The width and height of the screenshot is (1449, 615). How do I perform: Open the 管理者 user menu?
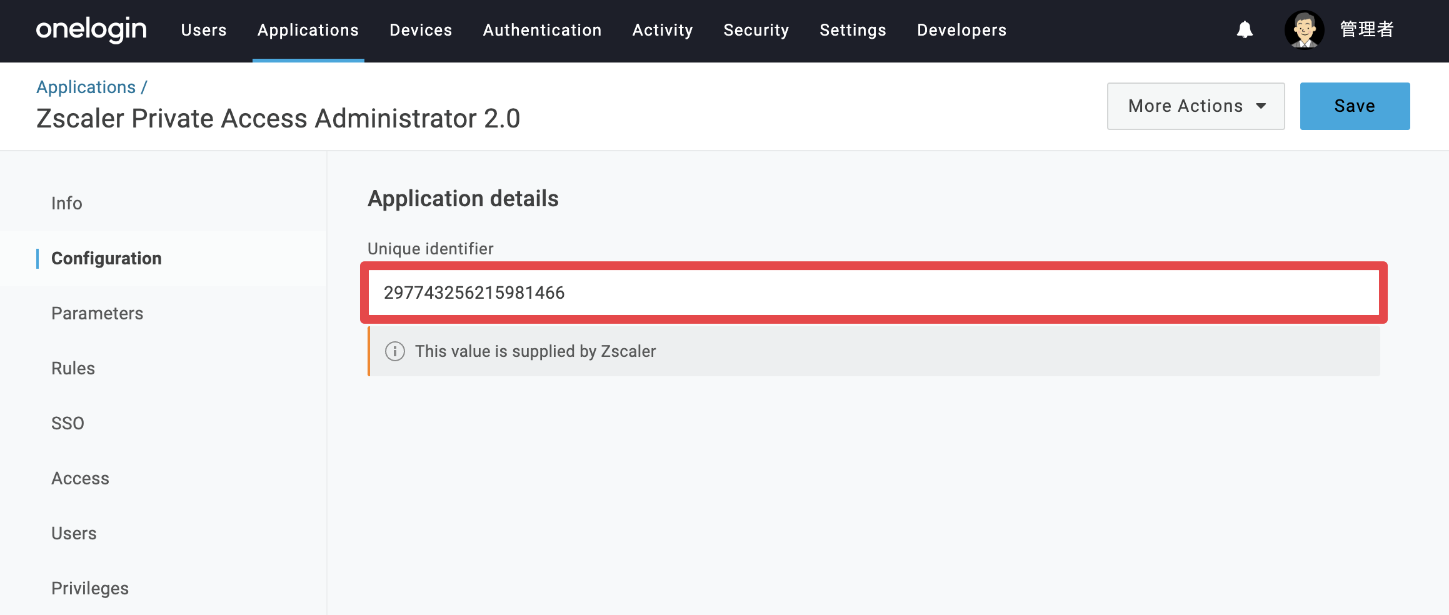coord(1367,29)
